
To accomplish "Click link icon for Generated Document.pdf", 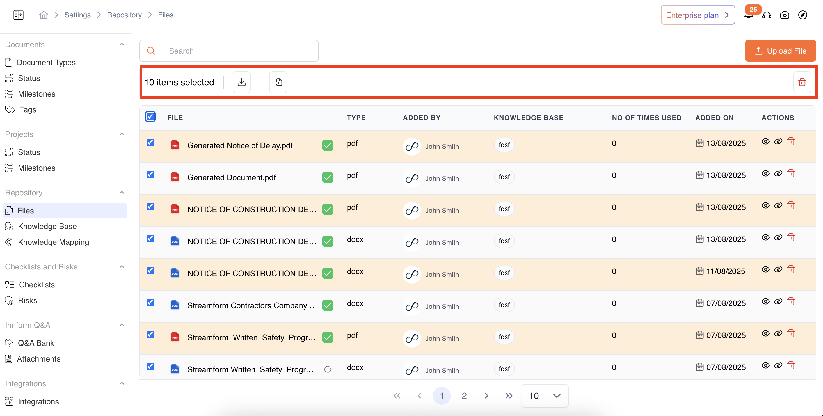I will (778, 173).
